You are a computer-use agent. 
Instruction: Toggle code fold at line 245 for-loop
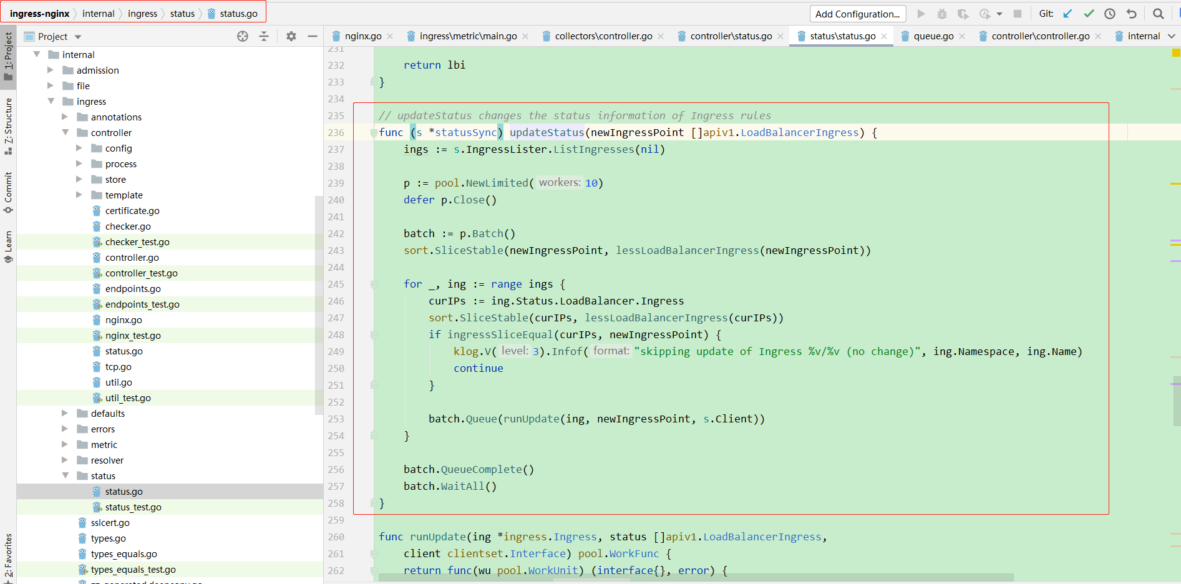point(374,285)
